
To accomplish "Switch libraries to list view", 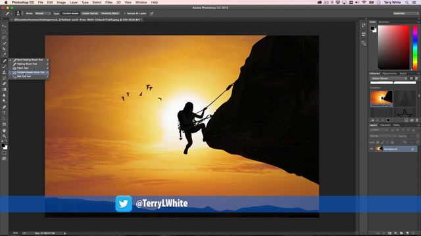I will point(416,79).
